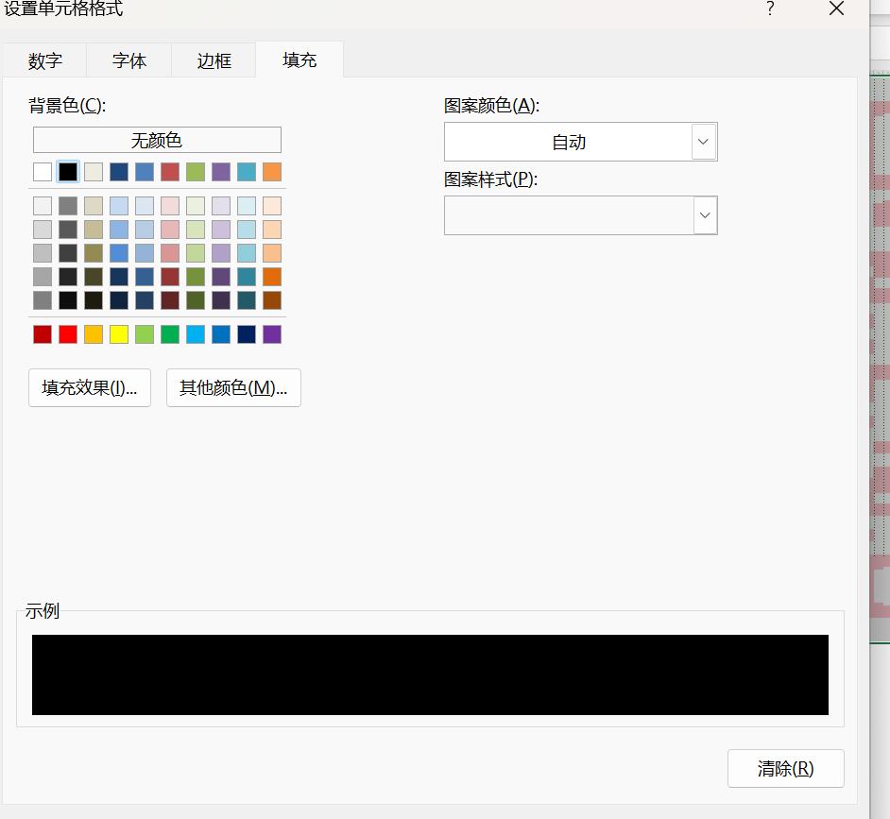This screenshot has height=819, width=890.
Task: Switch to the 数字 tab
Action: pyautogui.click(x=44, y=60)
